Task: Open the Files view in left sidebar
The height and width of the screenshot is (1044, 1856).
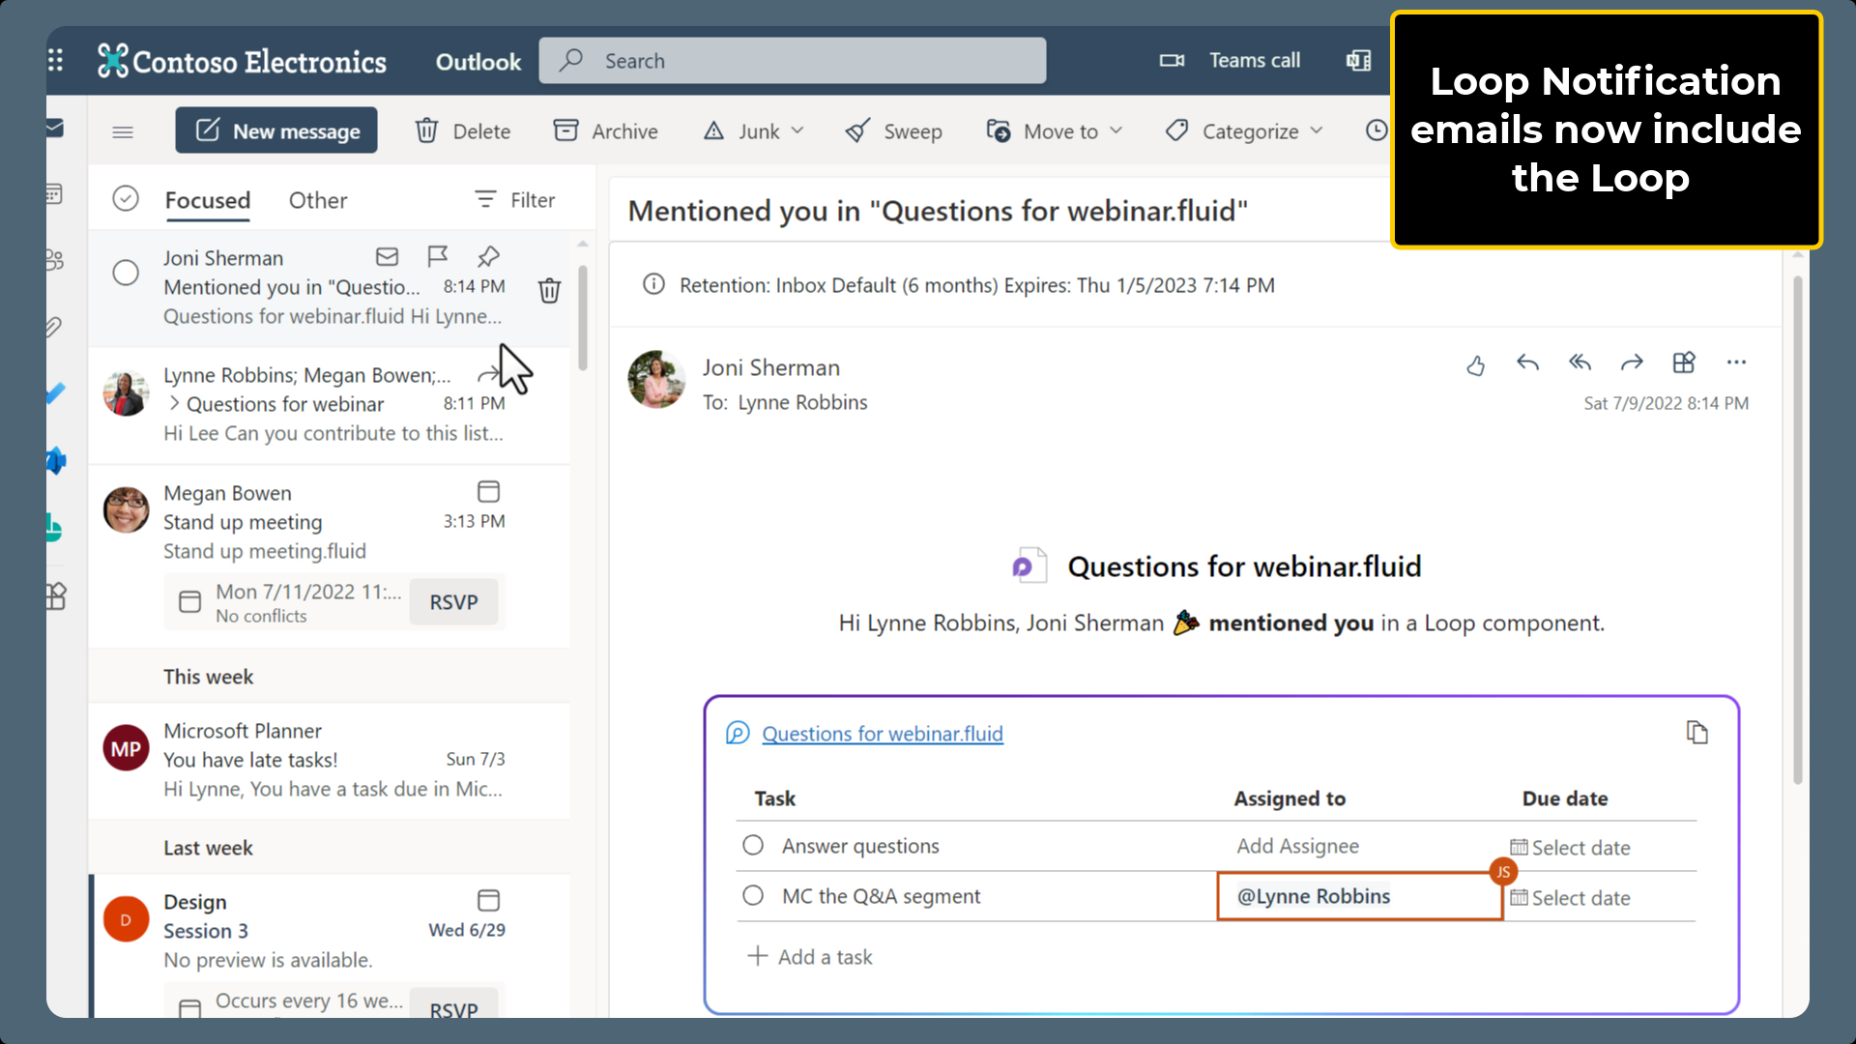Action: click(55, 326)
